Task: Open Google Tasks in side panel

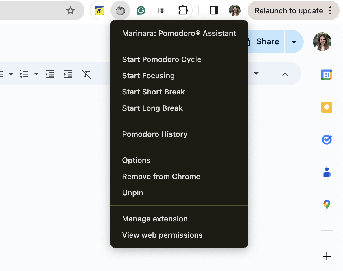Action: (327, 140)
